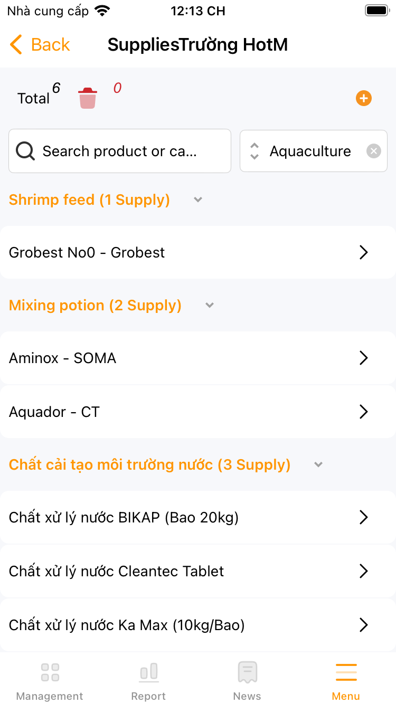Clear the Aquaculture filter with x icon
396x704 pixels.
374,151
